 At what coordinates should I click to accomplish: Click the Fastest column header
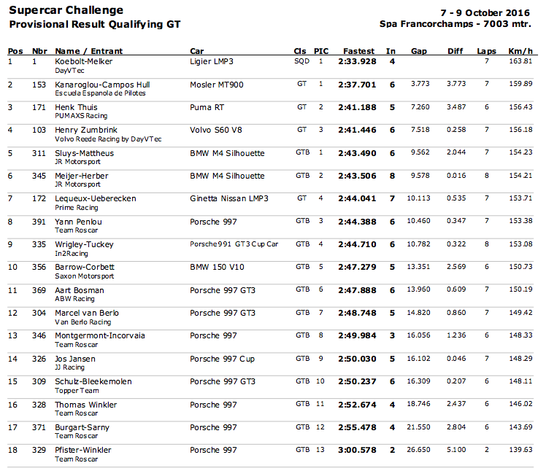[x=358, y=51]
